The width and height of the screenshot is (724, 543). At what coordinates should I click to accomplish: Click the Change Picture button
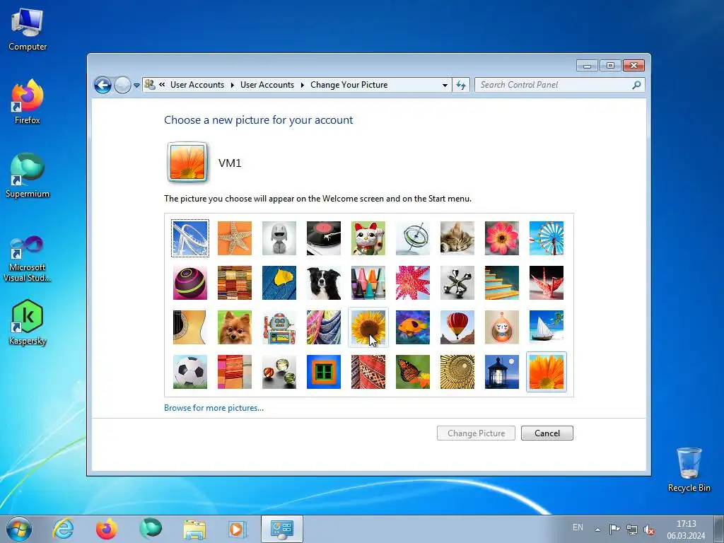click(x=476, y=433)
